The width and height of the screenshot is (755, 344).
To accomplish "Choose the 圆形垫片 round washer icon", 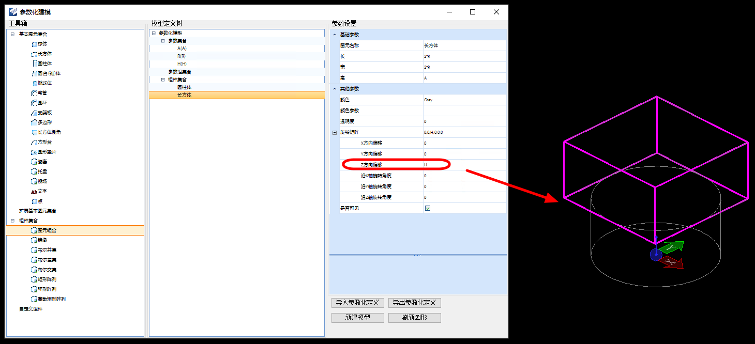I will coord(34,152).
